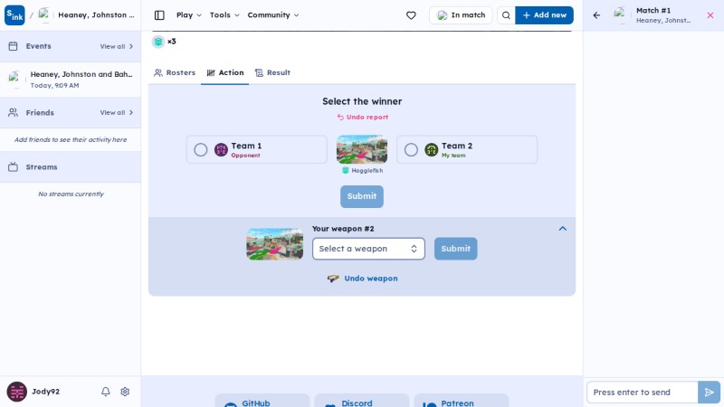
Task: Click Heaney, Johnston breadcrumb title
Action: click(96, 15)
